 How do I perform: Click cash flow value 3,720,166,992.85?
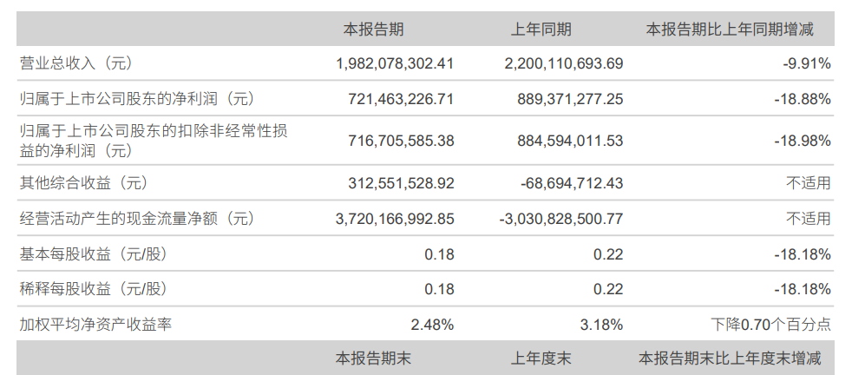(395, 219)
